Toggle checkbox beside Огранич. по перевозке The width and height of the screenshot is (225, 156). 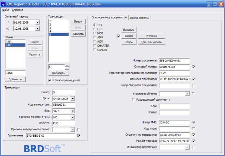pyautogui.click(x=193, y=135)
